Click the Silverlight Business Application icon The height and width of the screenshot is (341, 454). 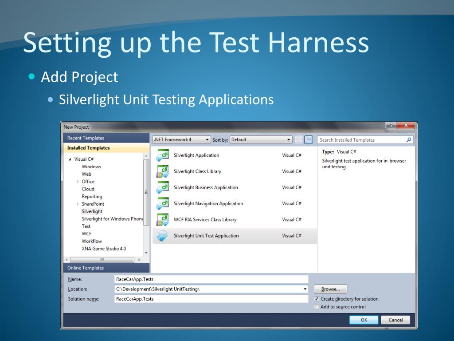click(x=162, y=188)
